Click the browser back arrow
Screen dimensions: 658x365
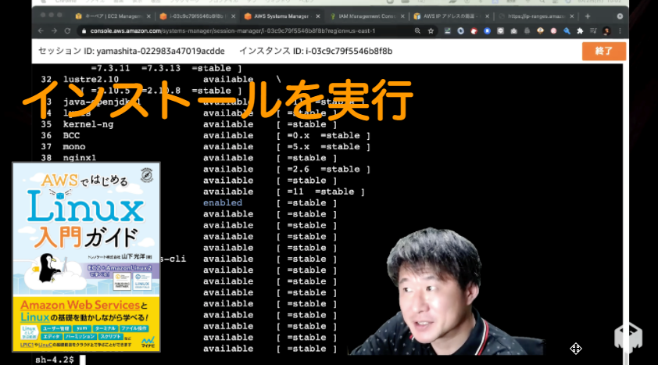coord(41,30)
